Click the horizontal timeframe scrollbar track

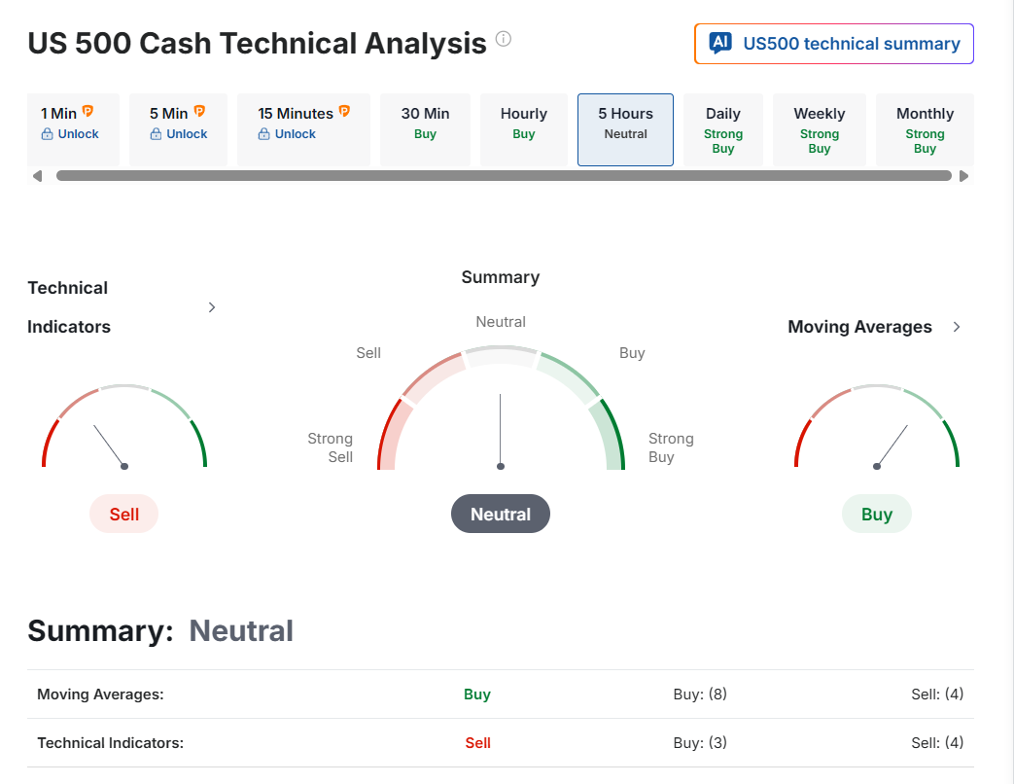click(x=504, y=176)
